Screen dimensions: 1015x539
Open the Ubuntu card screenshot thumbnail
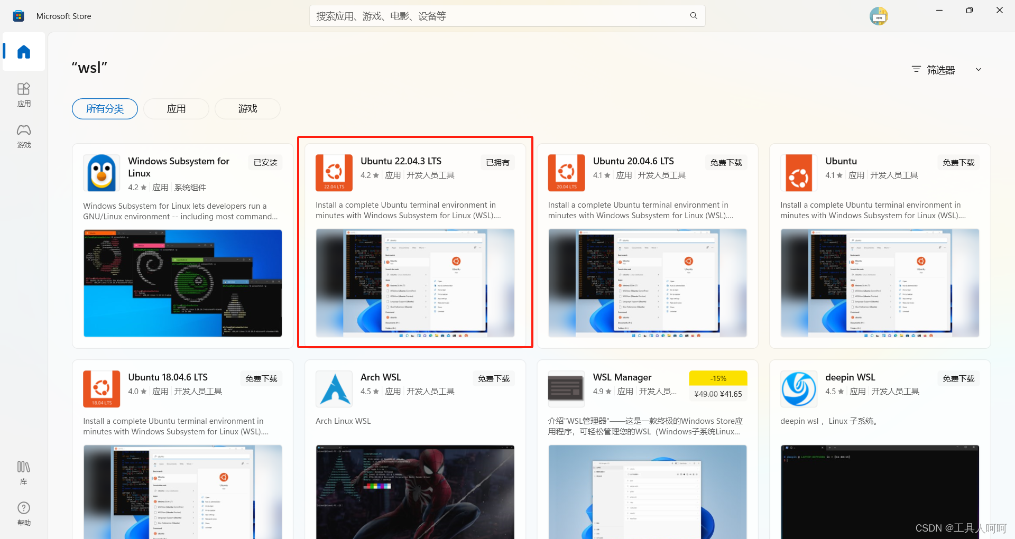click(880, 283)
